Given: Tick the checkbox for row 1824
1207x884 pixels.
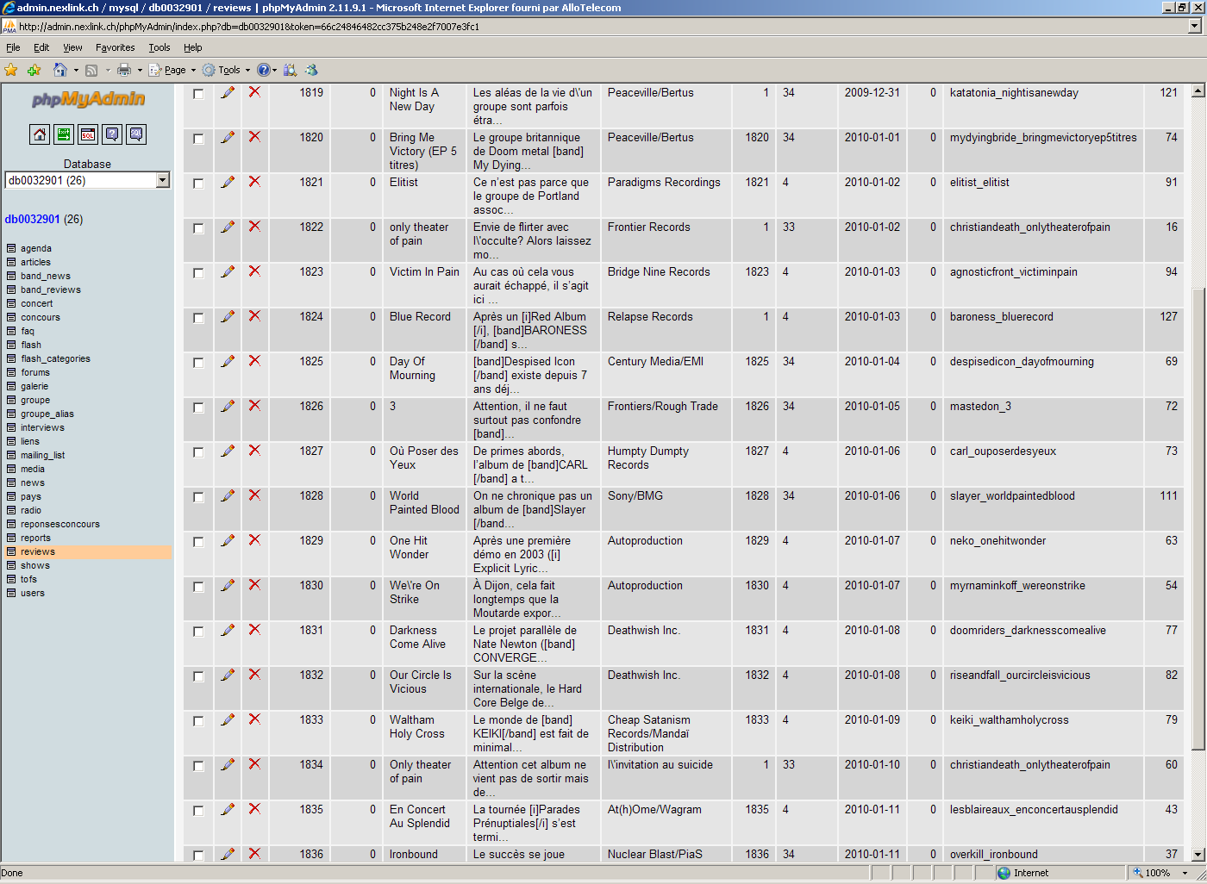Looking at the screenshot, I should click(198, 318).
